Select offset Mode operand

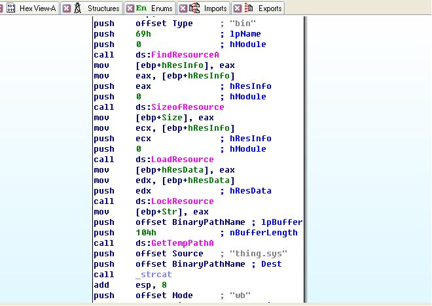pos(164,296)
